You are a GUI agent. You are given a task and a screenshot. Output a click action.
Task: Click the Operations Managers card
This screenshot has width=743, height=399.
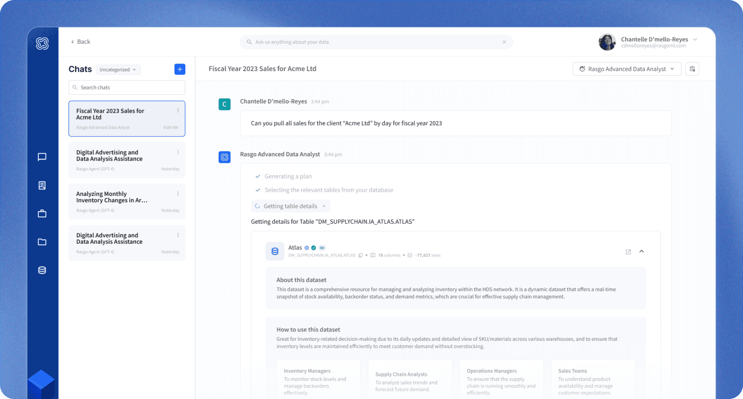[x=501, y=379]
